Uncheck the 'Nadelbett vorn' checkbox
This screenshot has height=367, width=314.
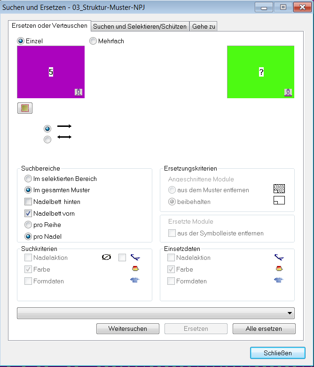pyautogui.click(x=28, y=213)
